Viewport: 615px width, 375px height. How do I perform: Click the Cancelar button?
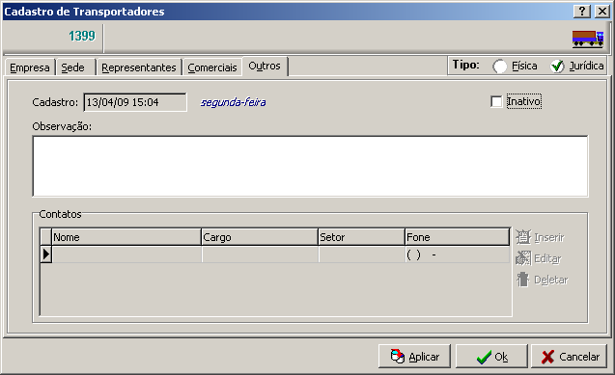[569, 357]
